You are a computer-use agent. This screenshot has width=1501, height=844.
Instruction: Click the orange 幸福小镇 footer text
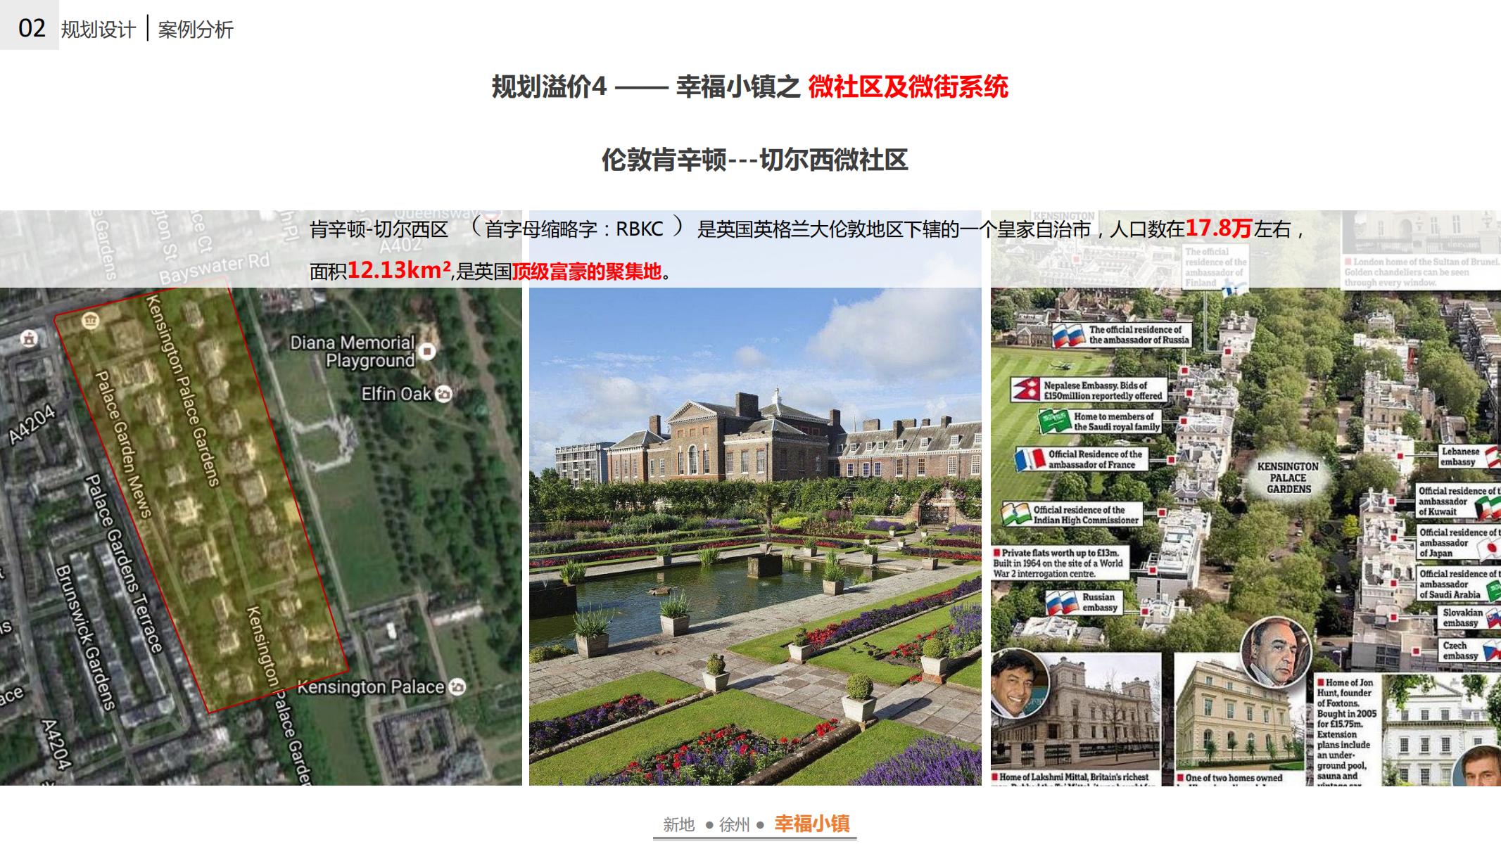[x=812, y=824]
